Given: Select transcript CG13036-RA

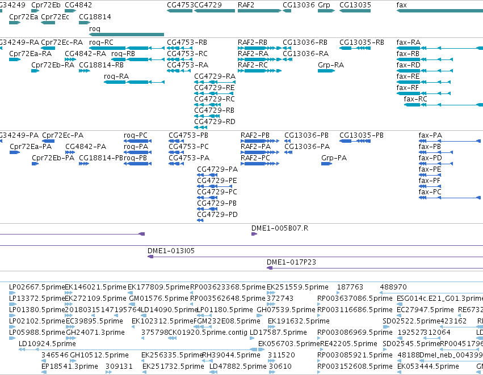Looking at the screenshot, I should point(287,59).
